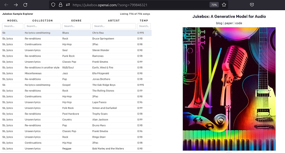285x153 pixels.
Task: Bookmark this page with star icon
Action: (x=224, y=5)
